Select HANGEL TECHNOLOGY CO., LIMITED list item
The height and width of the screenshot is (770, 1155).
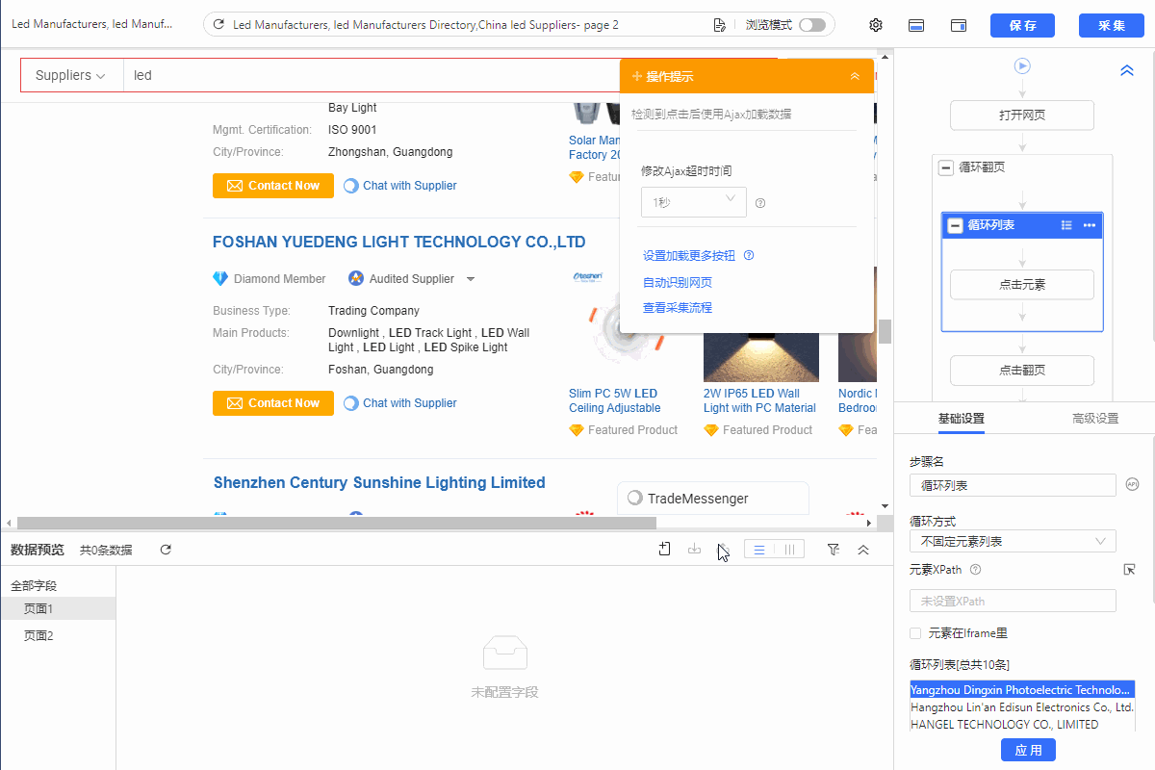(1022, 725)
